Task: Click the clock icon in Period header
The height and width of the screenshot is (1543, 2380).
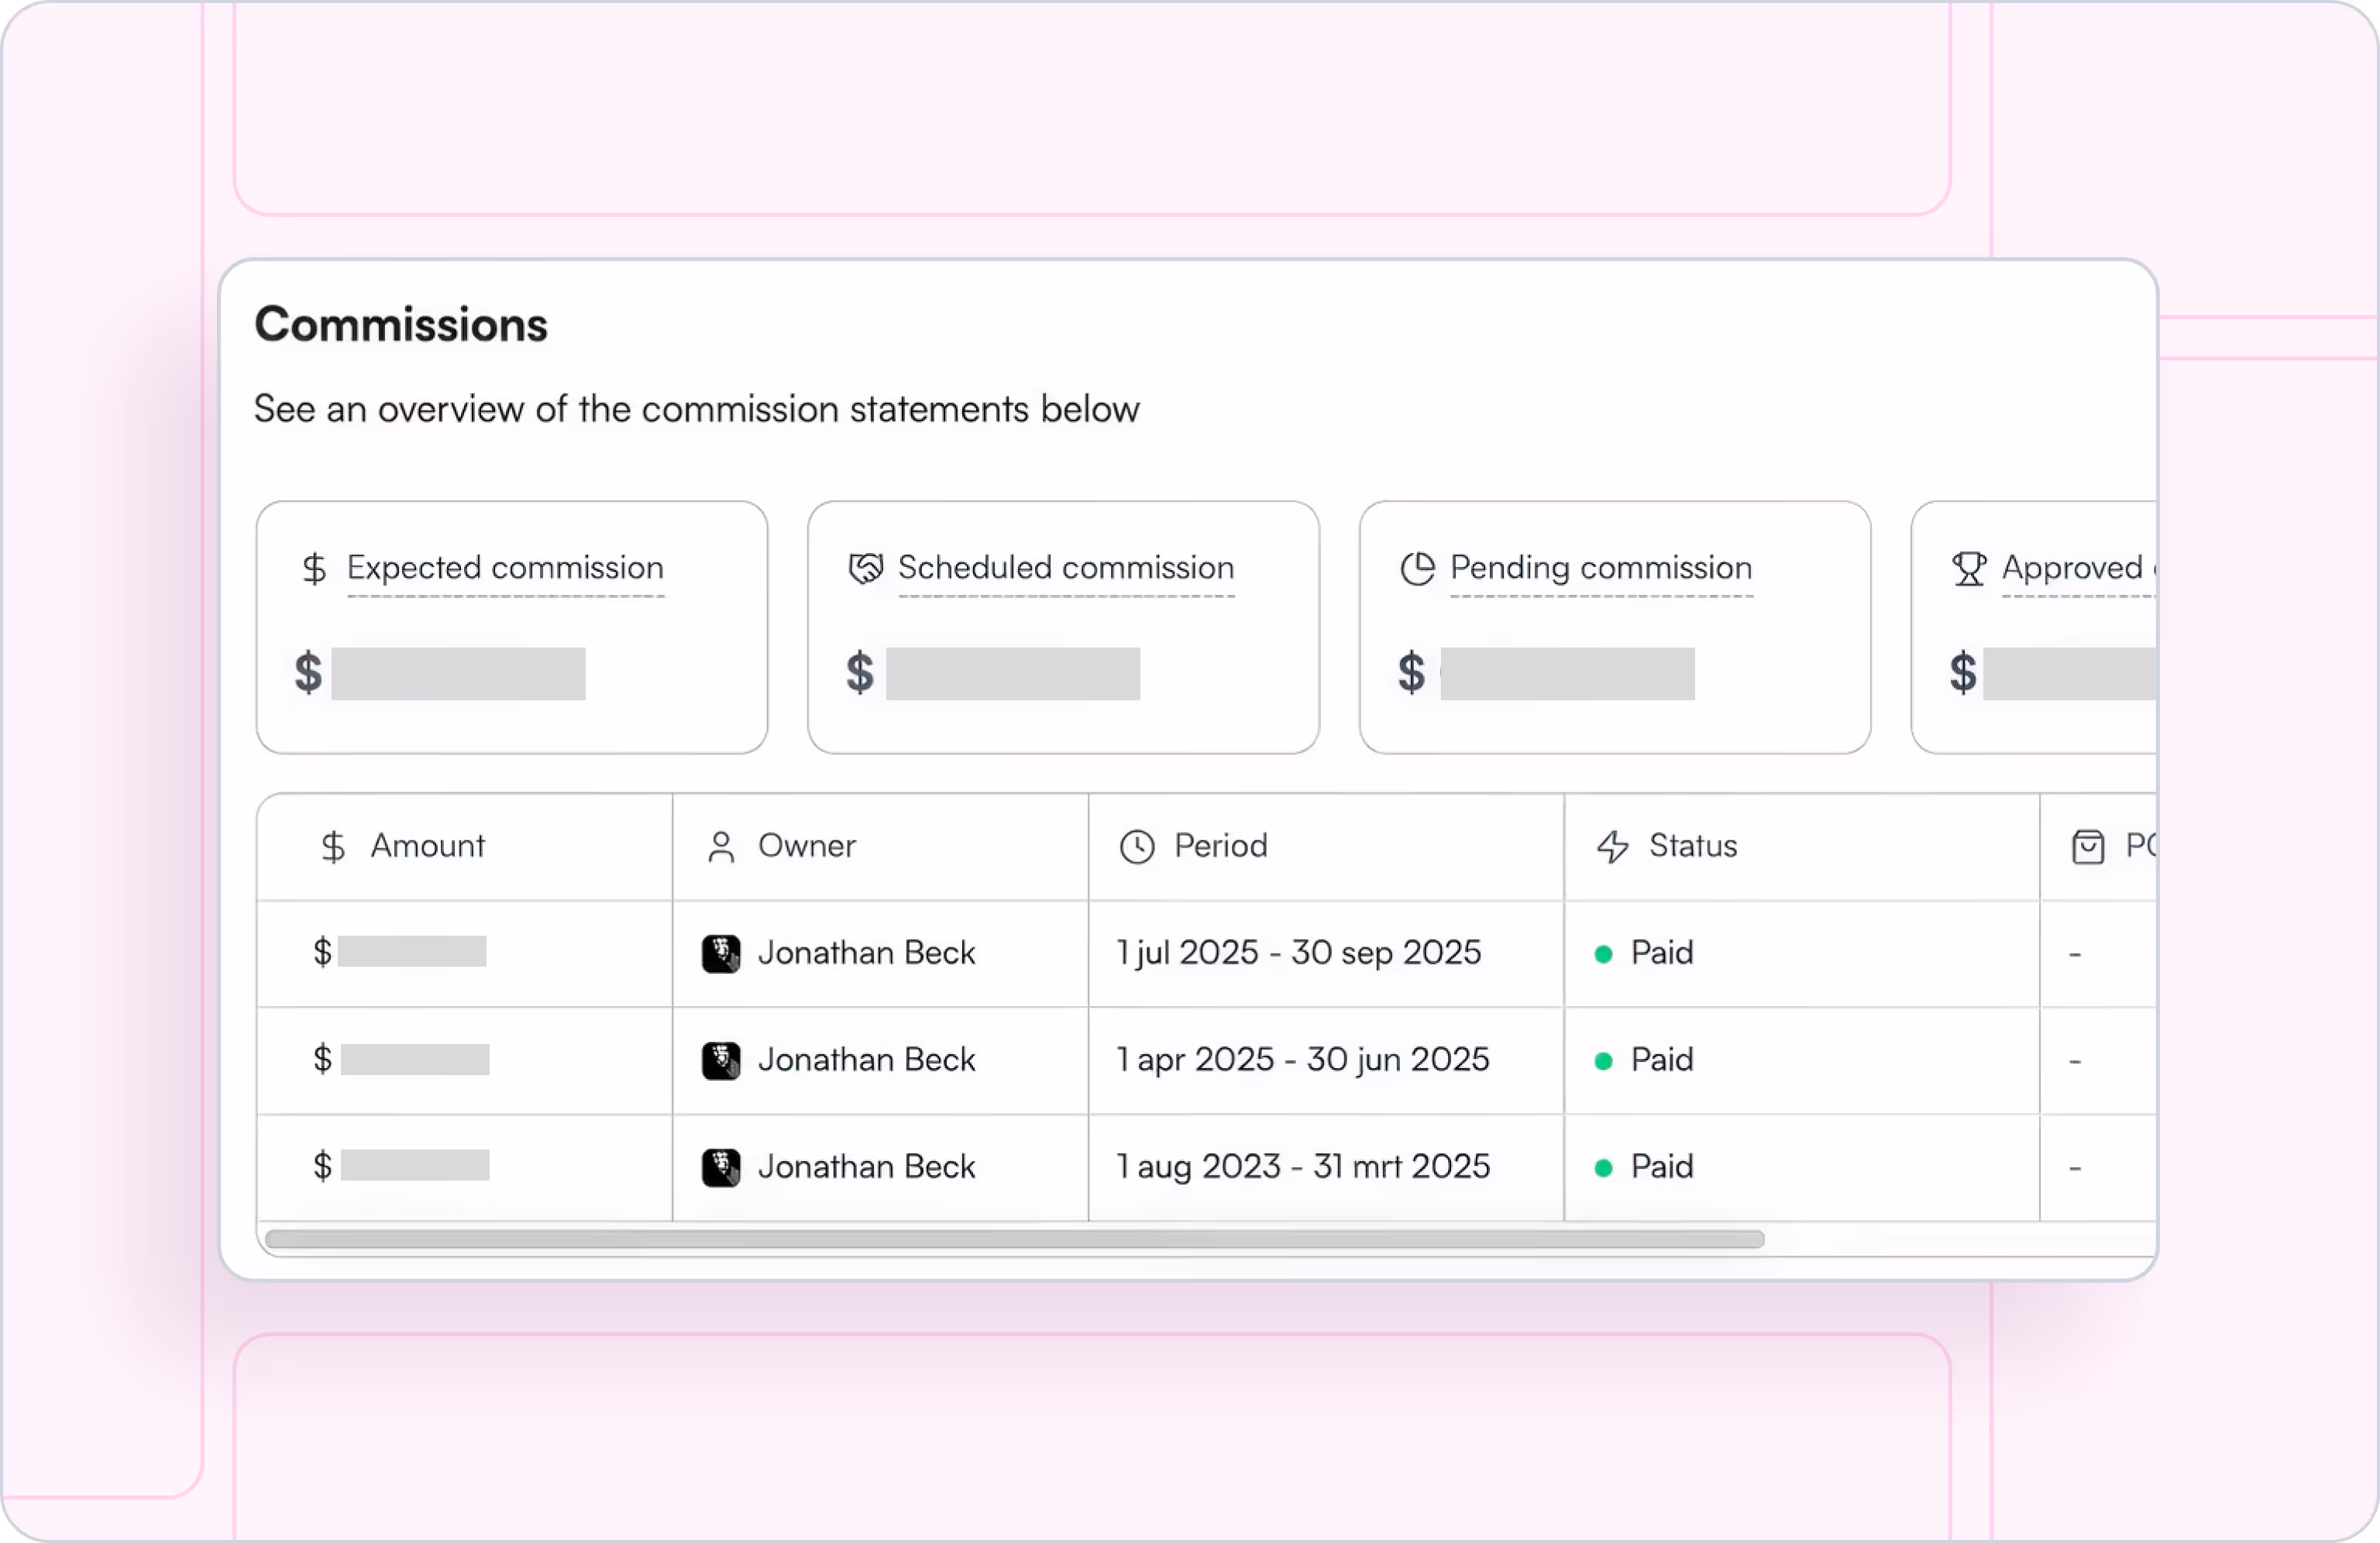Action: click(1137, 847)
